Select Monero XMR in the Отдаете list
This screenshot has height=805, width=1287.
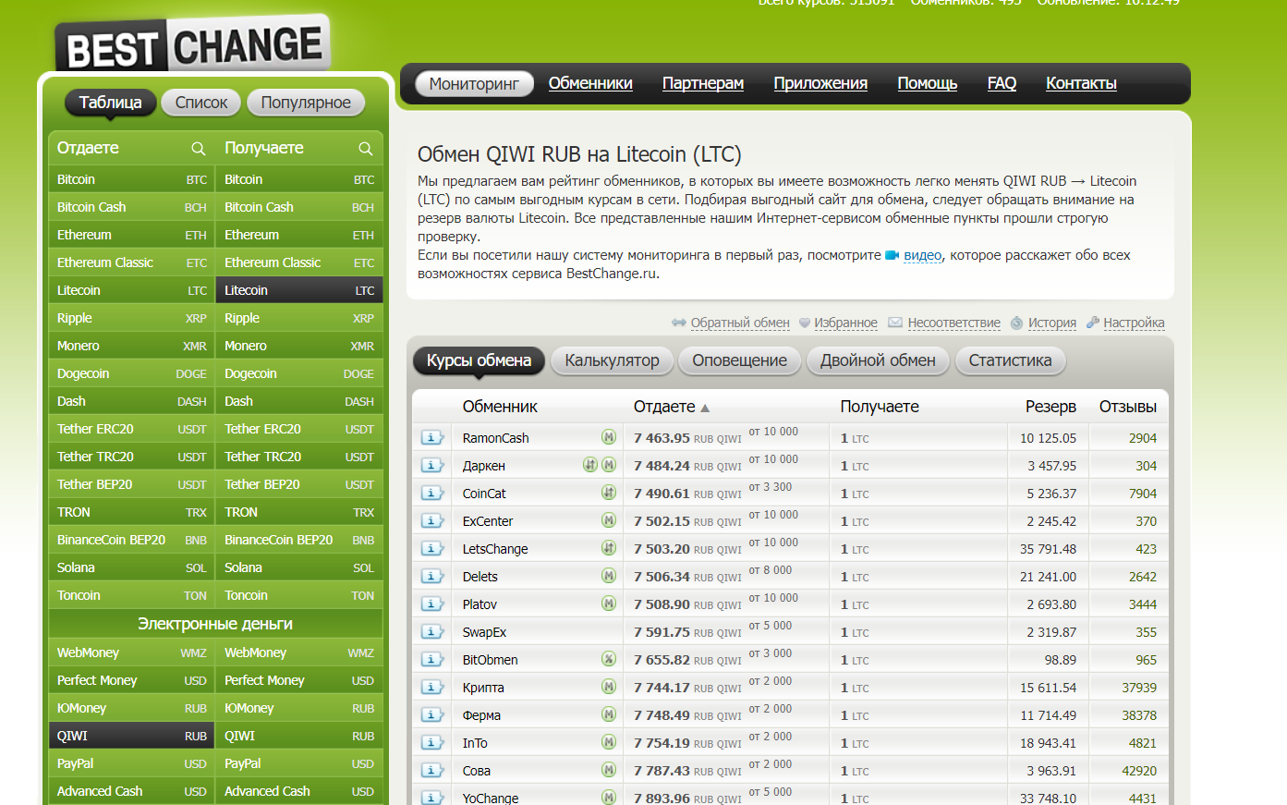coord(132,346)
